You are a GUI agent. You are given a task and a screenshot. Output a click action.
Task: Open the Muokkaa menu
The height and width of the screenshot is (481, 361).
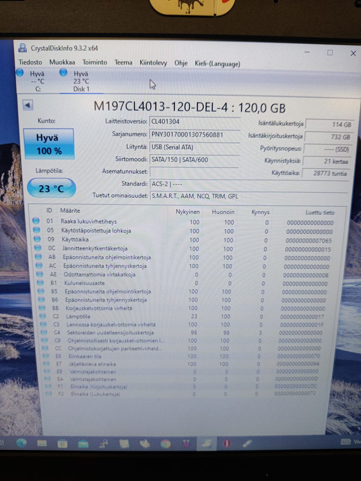click(x=62, y=62)
